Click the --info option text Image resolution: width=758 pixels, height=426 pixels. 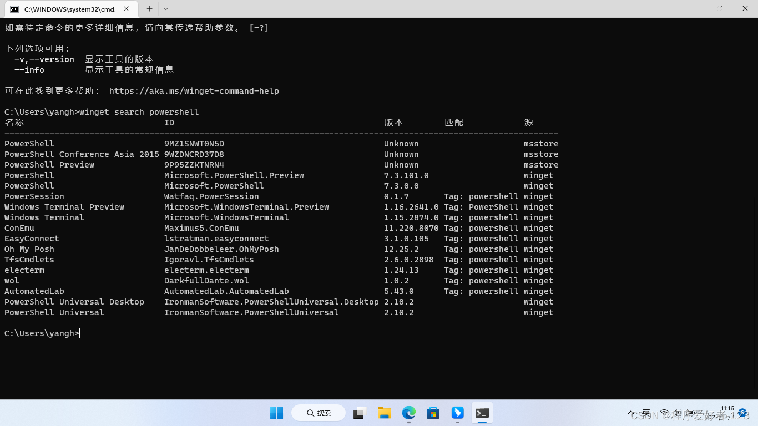click(29, 70)
